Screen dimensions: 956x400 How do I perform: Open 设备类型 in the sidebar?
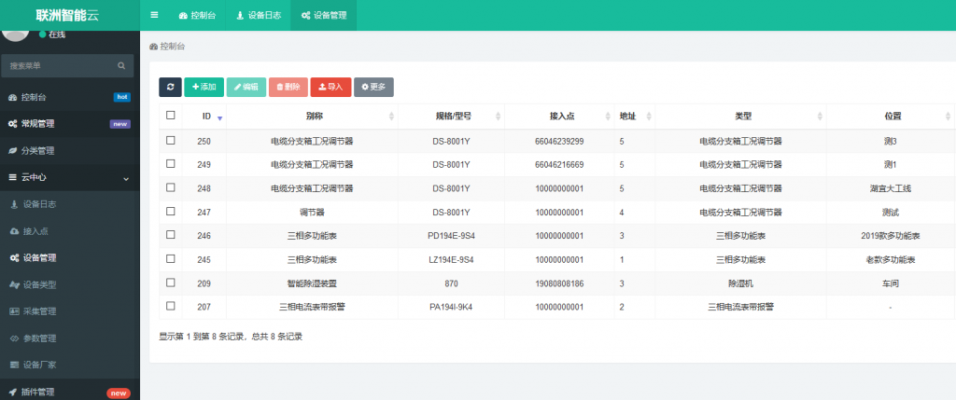[39, 284]
